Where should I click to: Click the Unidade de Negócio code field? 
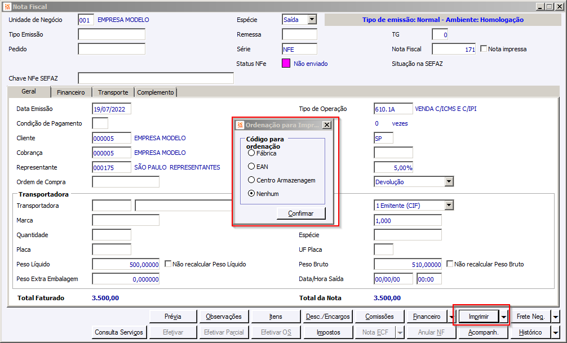[86, 20]
